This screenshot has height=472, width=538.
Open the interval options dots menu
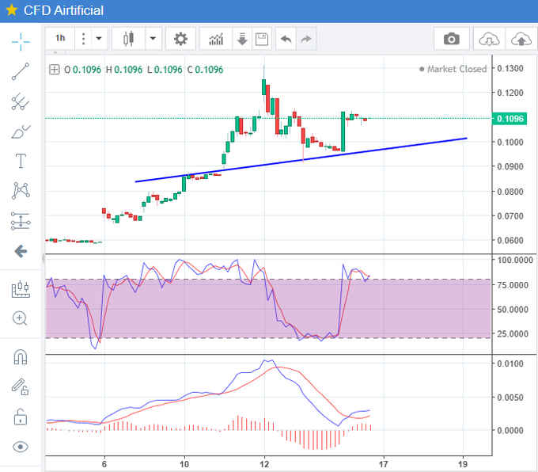click(x=83, y=39)
